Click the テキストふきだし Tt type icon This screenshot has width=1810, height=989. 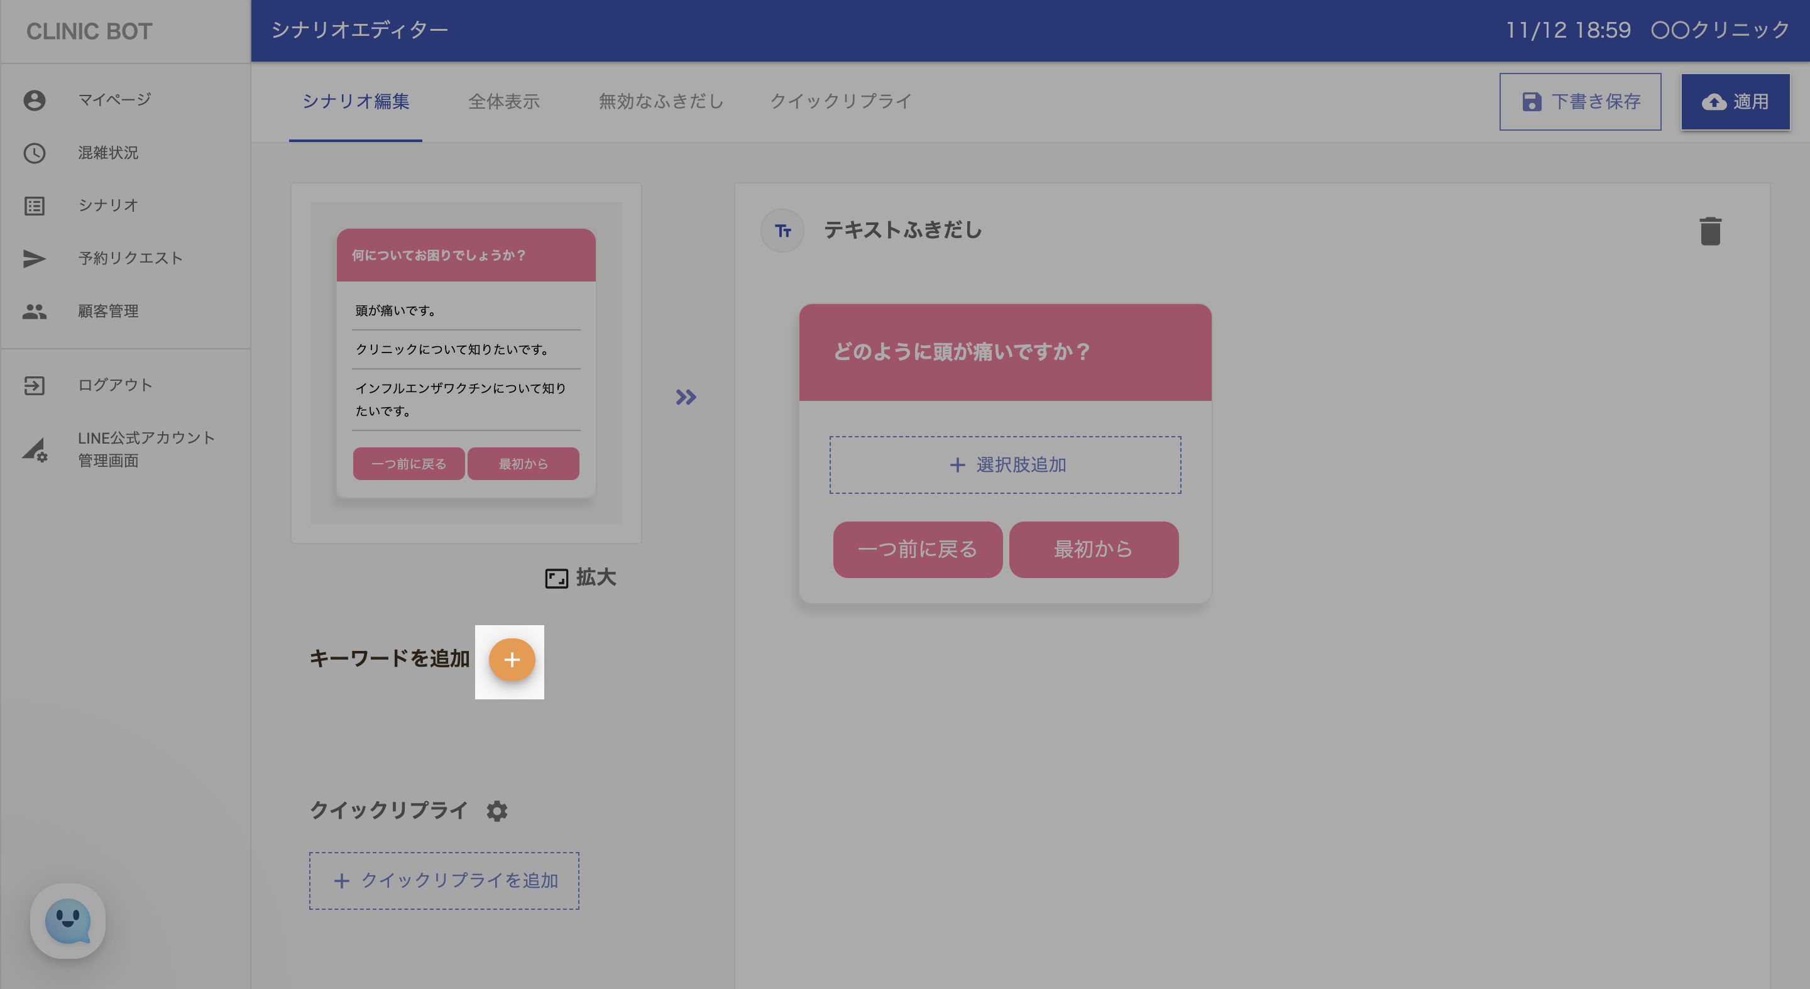pyautogui.click(x=782, y=231)
